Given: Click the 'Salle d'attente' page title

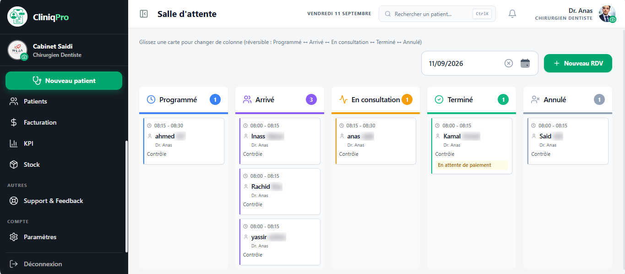Looking at the screenshot, I should (187, 14).
